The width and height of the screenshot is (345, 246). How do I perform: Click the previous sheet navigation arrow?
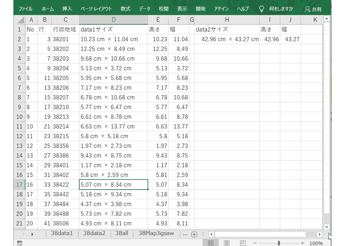pyautogui.click(x=23, y=234)
